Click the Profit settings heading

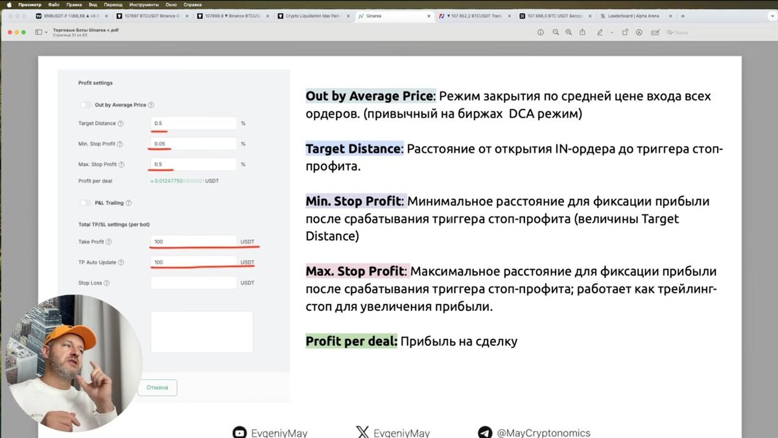95,83
